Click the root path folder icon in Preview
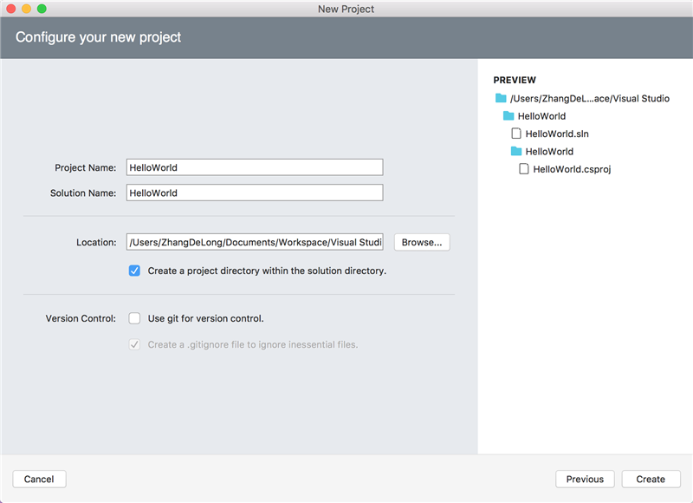Viewport: 693px width, 503px height. point(501,98)
